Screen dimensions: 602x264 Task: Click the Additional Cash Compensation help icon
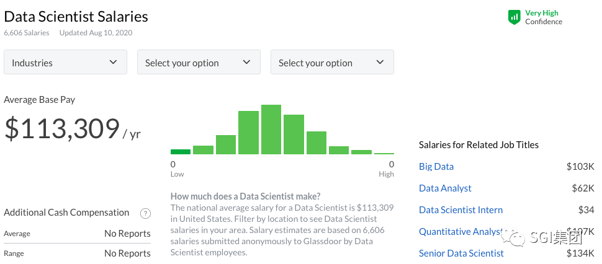(x=145, y=213)
